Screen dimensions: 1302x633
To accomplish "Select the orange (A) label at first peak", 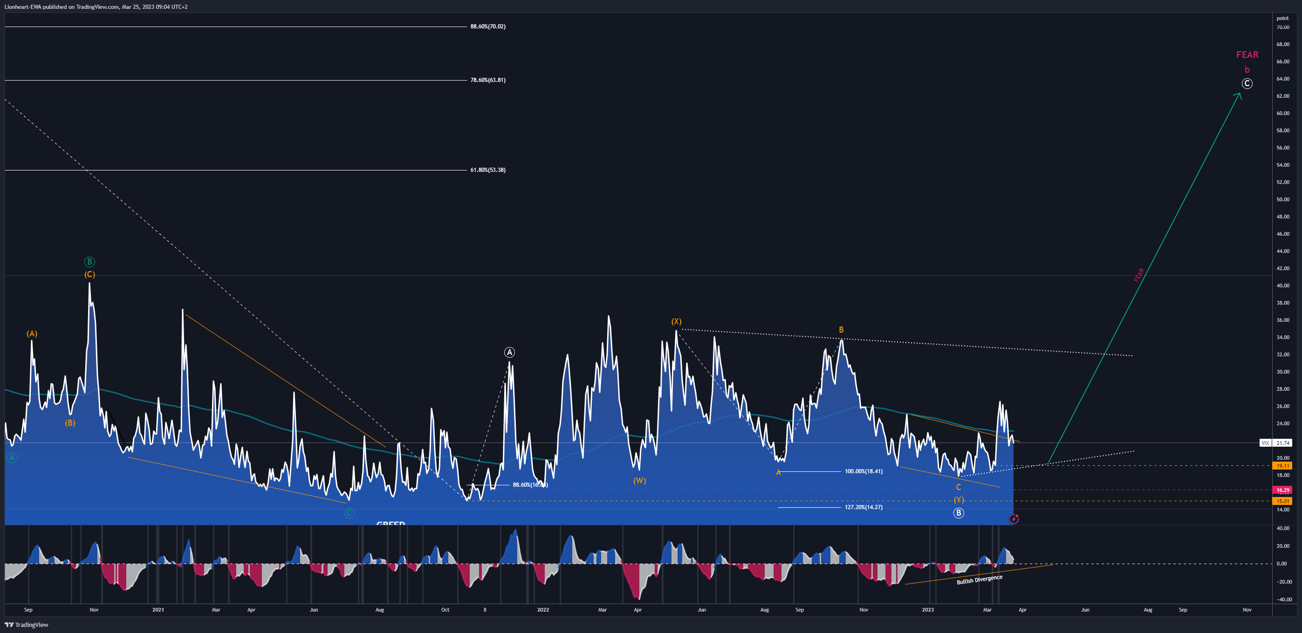I will coord(32,334).
